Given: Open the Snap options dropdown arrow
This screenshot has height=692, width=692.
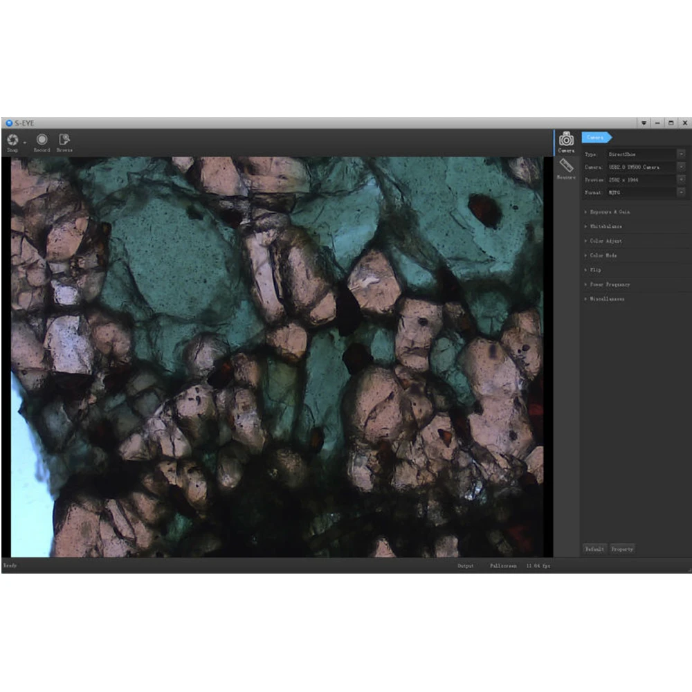Looking at the screenshot, I should point(25,143).
